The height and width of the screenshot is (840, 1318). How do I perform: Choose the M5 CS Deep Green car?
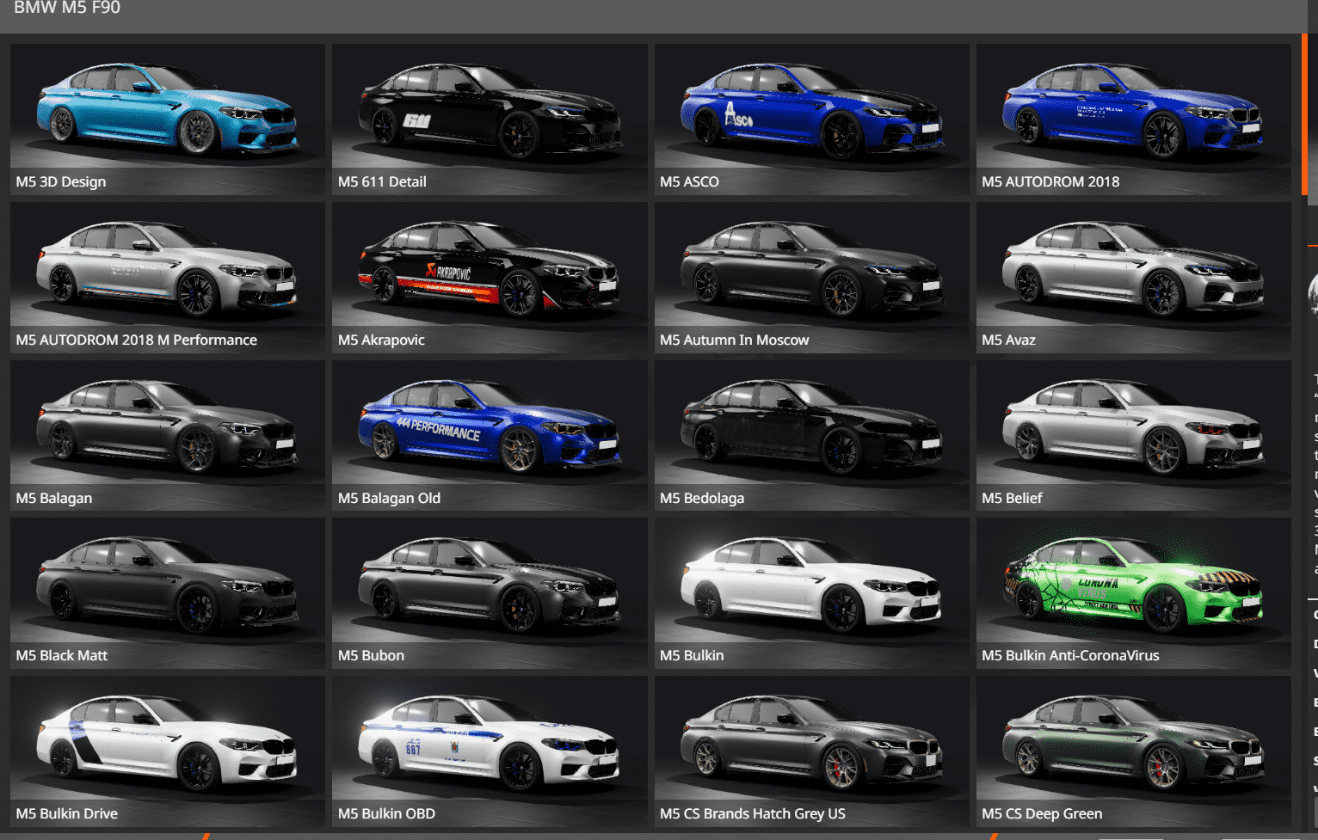[x=1133, y=751]
